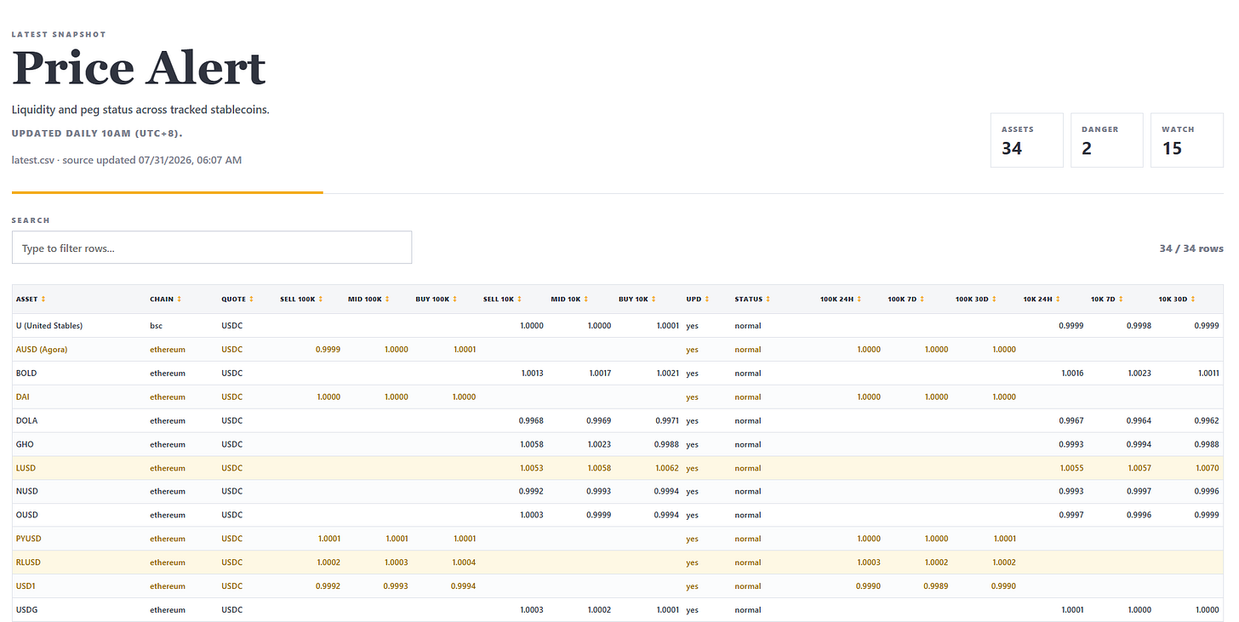Click the 34 / 34 rows counter

pos(1191,248)
